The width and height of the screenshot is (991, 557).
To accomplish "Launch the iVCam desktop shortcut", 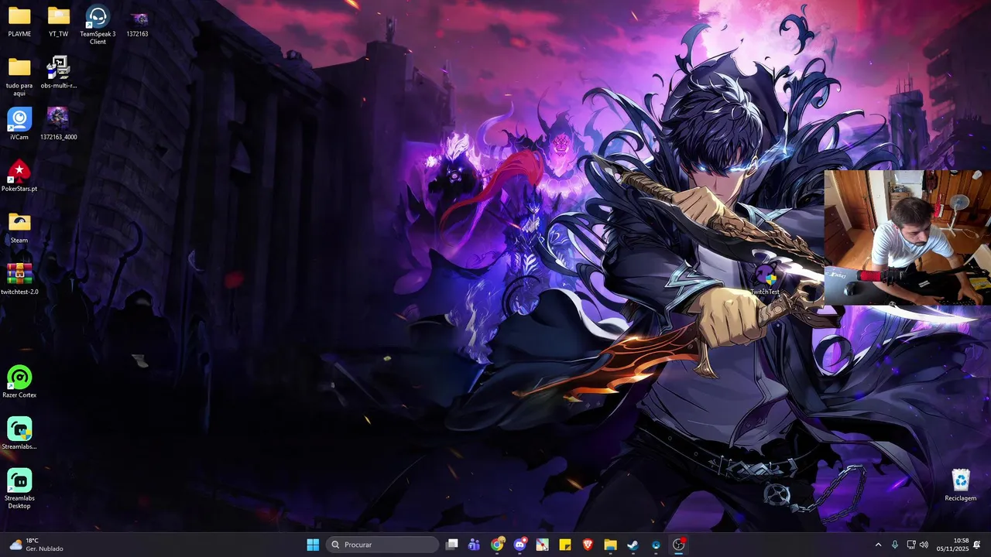I will pos(19,125).
